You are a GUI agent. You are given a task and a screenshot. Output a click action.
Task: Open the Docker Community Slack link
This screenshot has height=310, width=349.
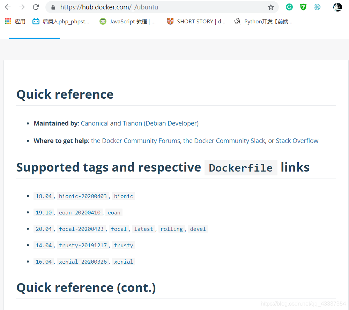click(224, 141)
